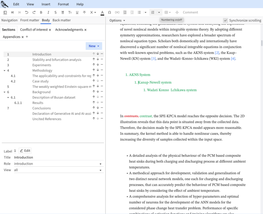
Task: Remove the Uncited References section
Action: click(102, 118)
